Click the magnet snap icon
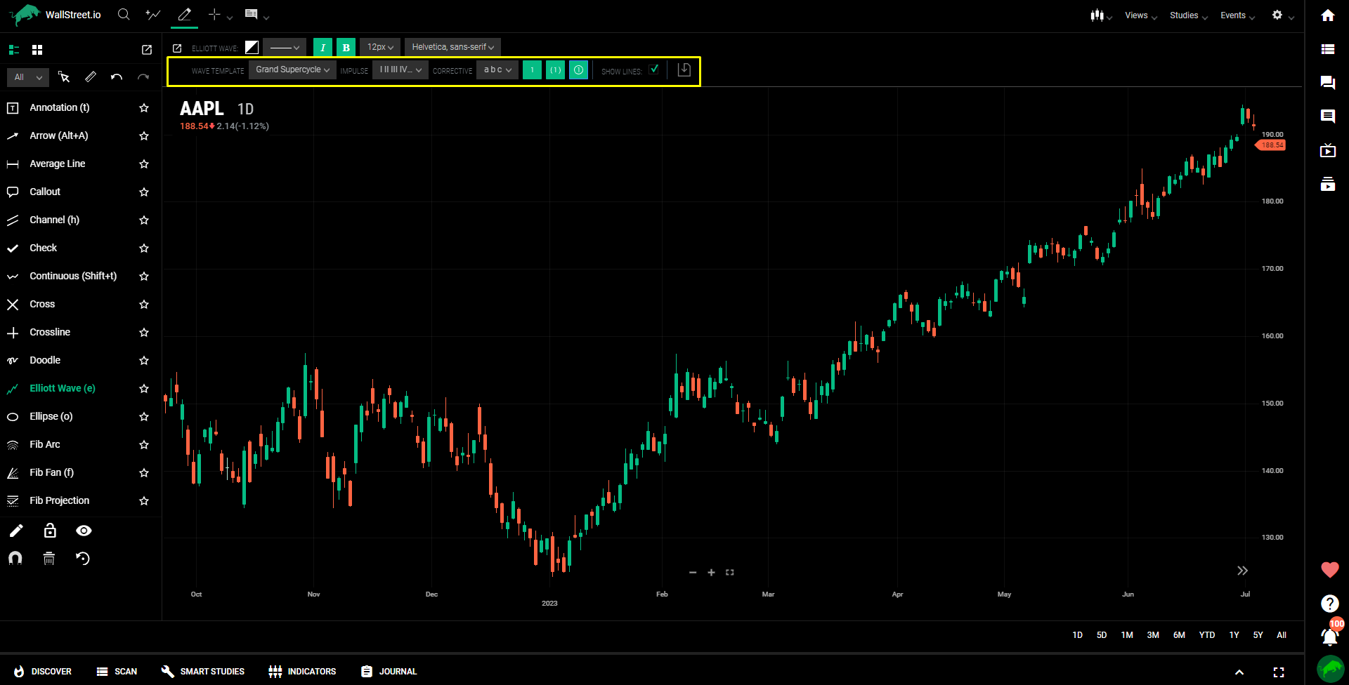 tap(15, 558)
